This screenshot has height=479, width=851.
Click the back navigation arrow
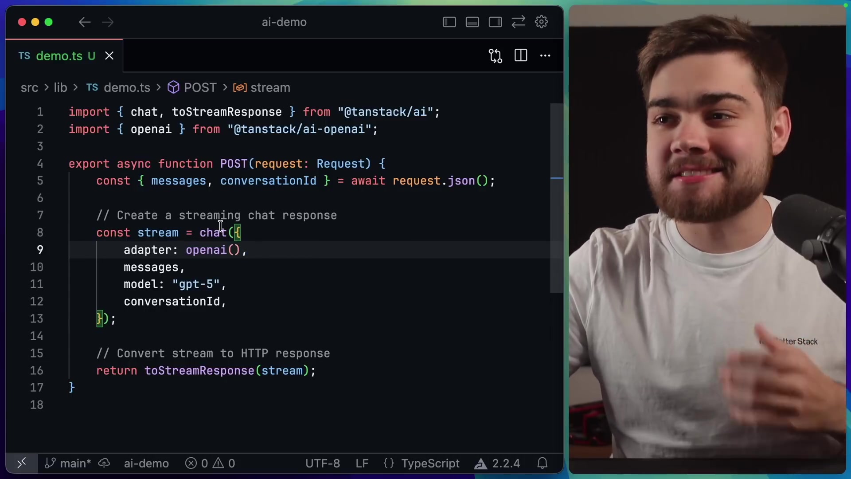click(x=84, y=22)
